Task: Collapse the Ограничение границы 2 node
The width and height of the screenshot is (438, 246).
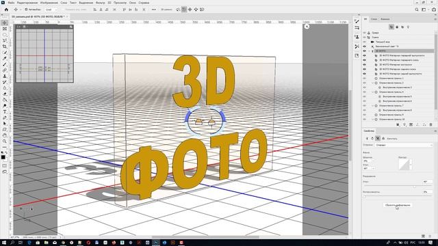Action: pyautogui.click(x=373, y=83)
